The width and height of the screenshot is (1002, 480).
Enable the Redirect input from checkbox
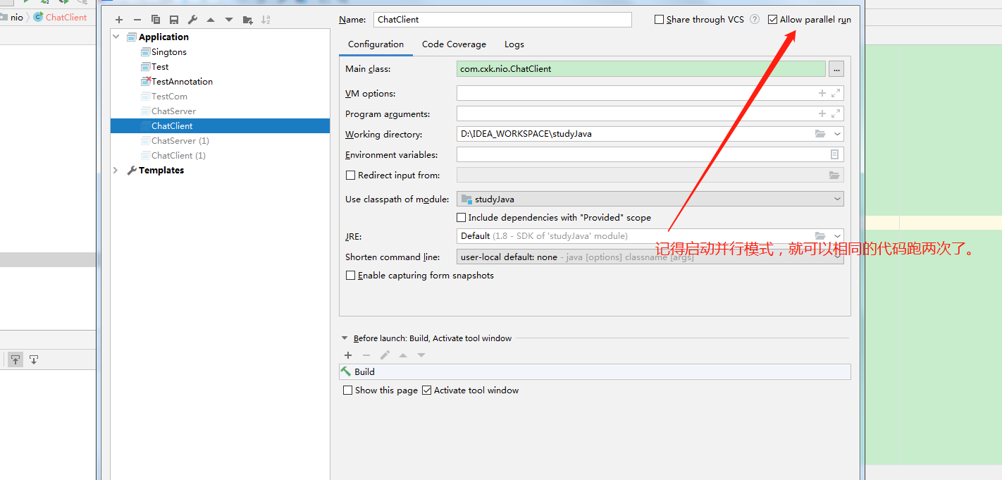click(350, 176)
